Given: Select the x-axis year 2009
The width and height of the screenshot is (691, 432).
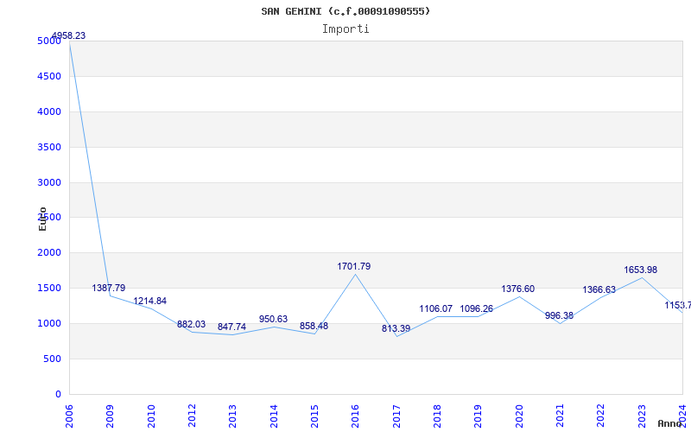Looking at the screenshot, I should (111, 416).
